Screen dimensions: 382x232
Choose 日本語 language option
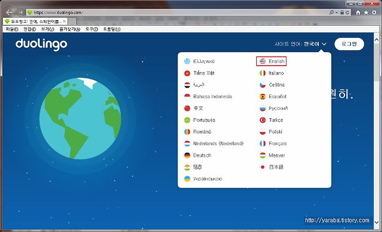[276, 167]
